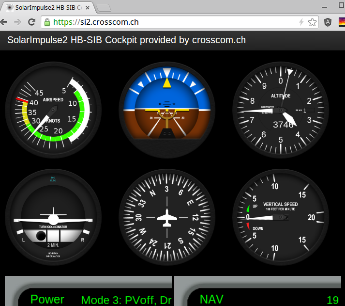345x306 pixels.
Task: Click the Angular extension icon
Action: click(x=328, y=22)
